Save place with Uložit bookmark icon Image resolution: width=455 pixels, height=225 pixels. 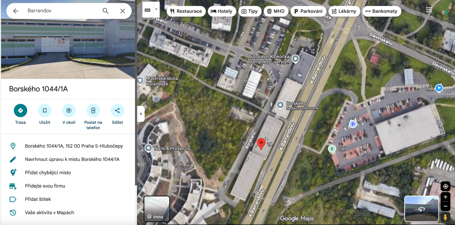(45, 110)
